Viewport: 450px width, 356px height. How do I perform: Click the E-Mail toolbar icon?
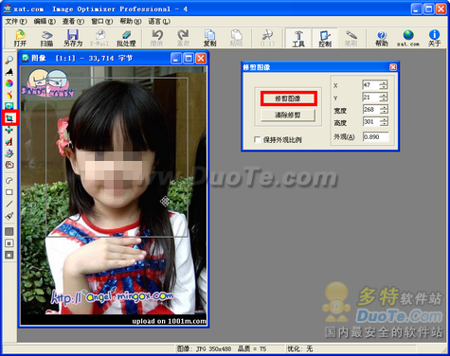click(x=99, y=38)
